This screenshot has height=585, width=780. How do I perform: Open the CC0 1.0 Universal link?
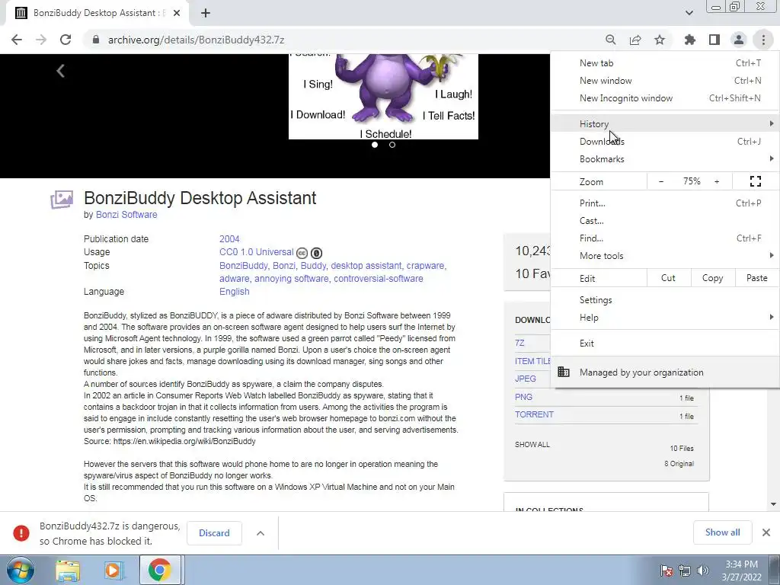point(256,251)
